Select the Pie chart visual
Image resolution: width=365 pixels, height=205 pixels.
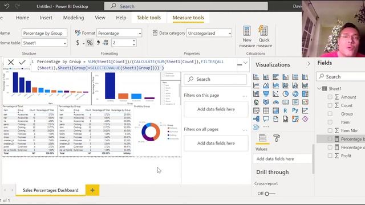[x=286, y=93]
